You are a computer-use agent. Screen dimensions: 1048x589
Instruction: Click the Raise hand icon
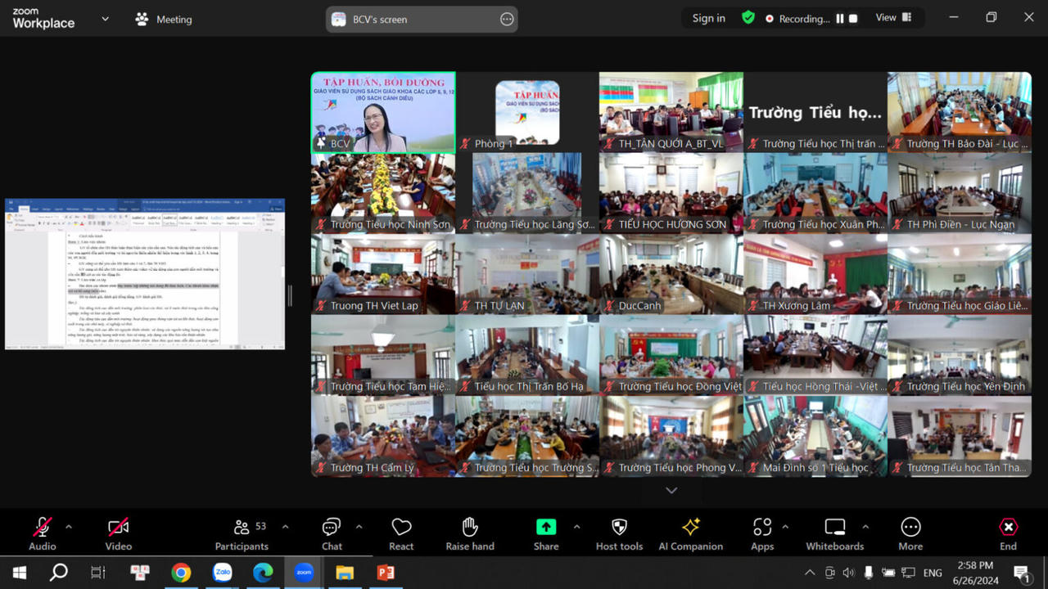tap(469, 533)
